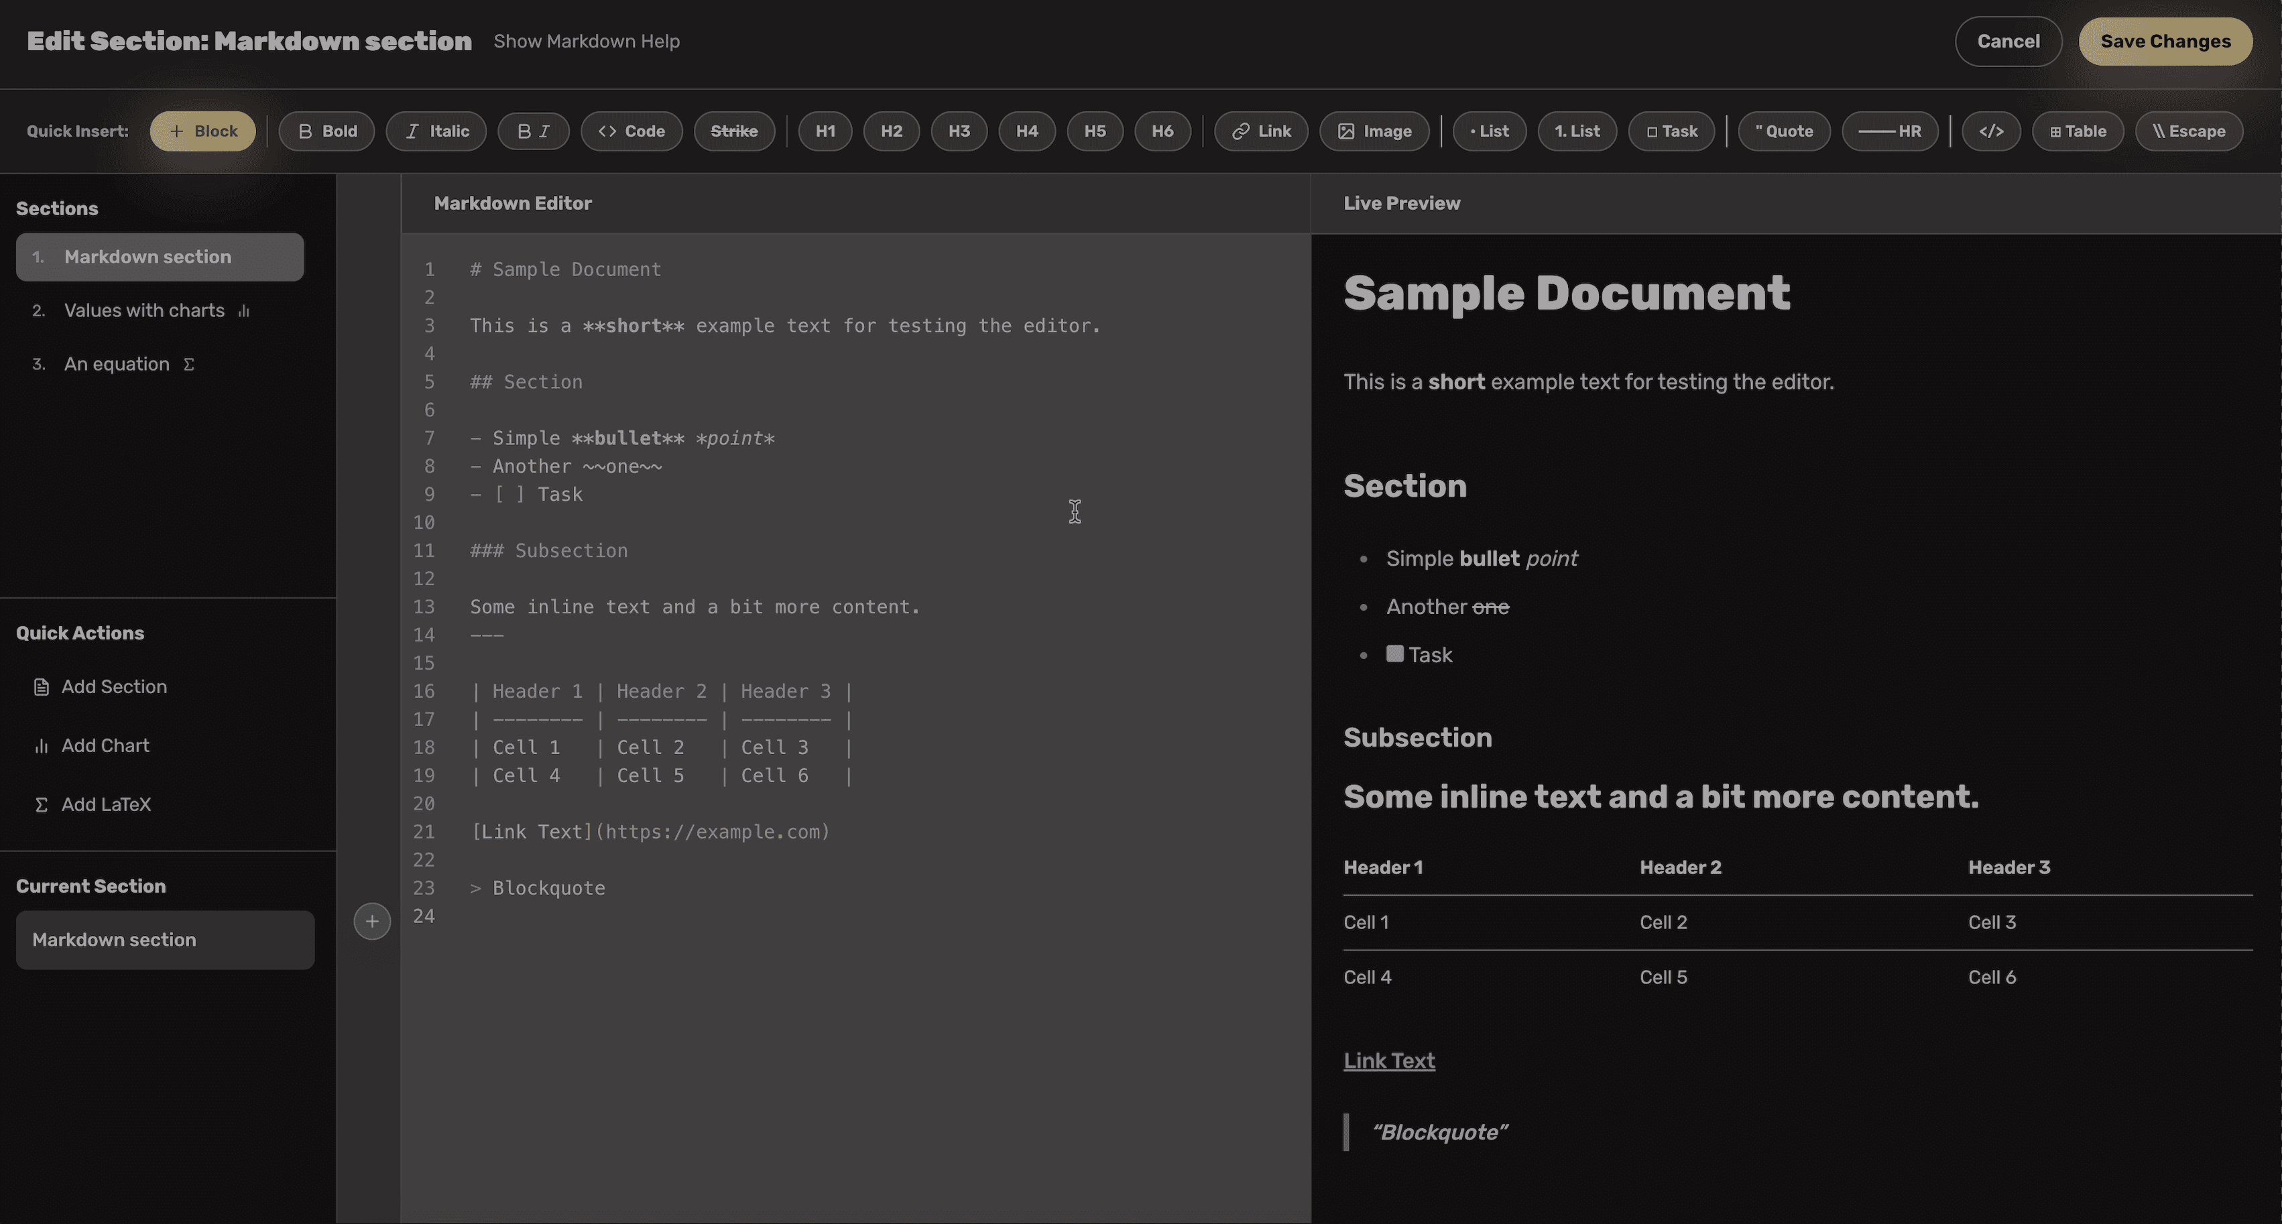Open Quick Insert Block tool
Screen dimensions: 2282x1224
point(203,130)
